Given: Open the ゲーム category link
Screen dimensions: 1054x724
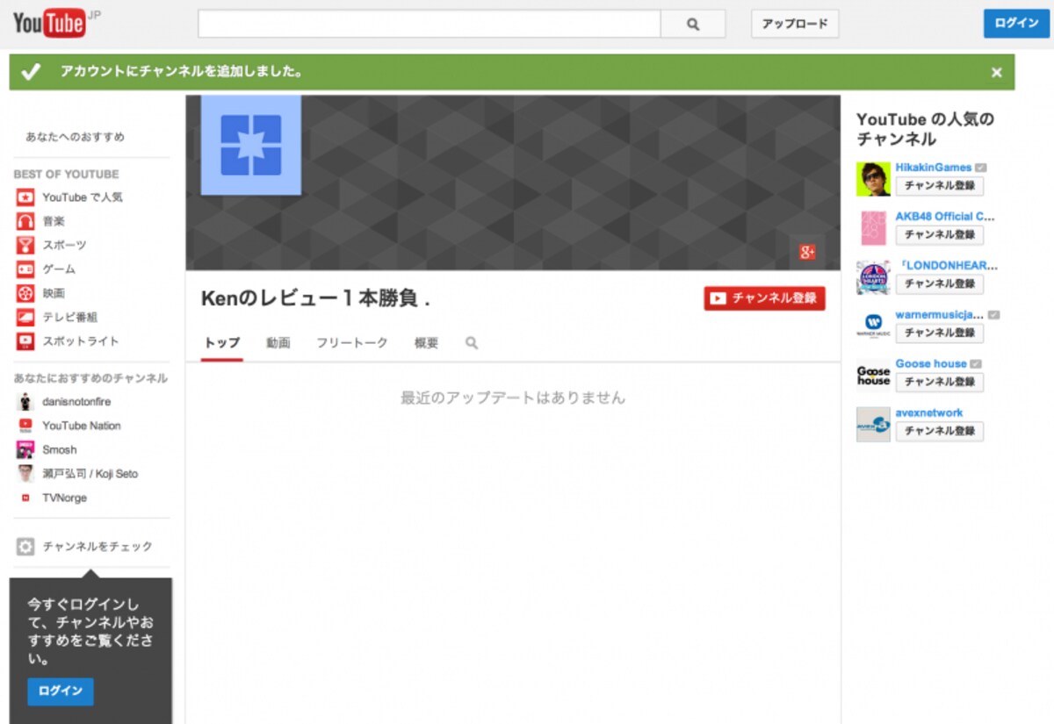Looking at the screenshot, I should point(59,269).
